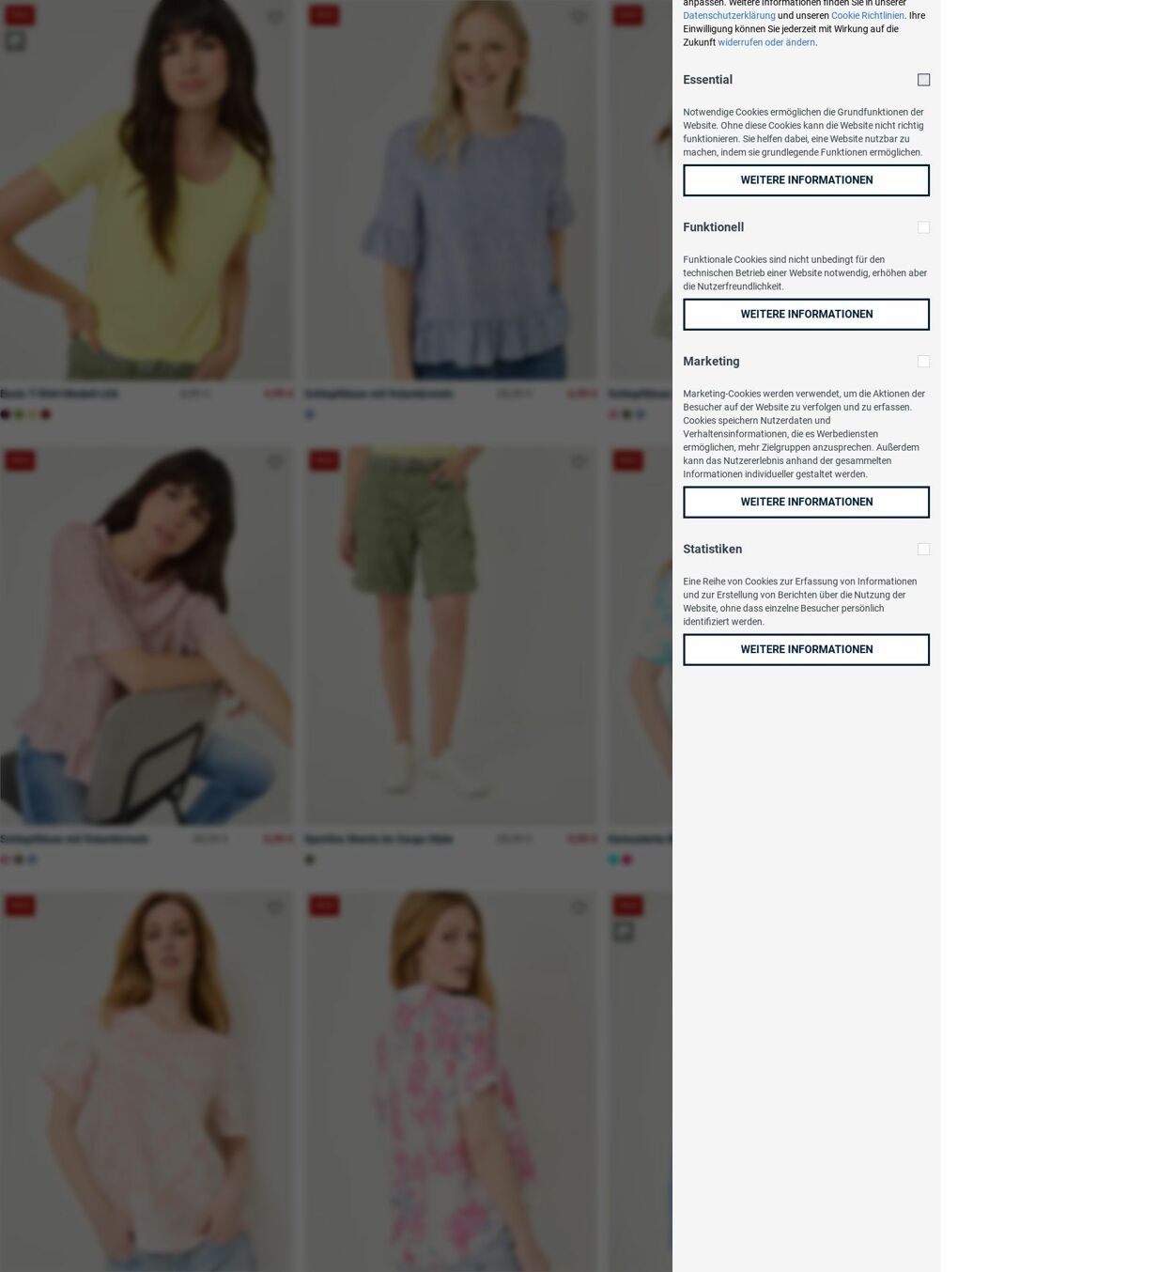Image resolution: width=1174 pixels, height=1272 pixels.
Task: Open Weitere Informationen under Funktionell
Action: point(806,315)
